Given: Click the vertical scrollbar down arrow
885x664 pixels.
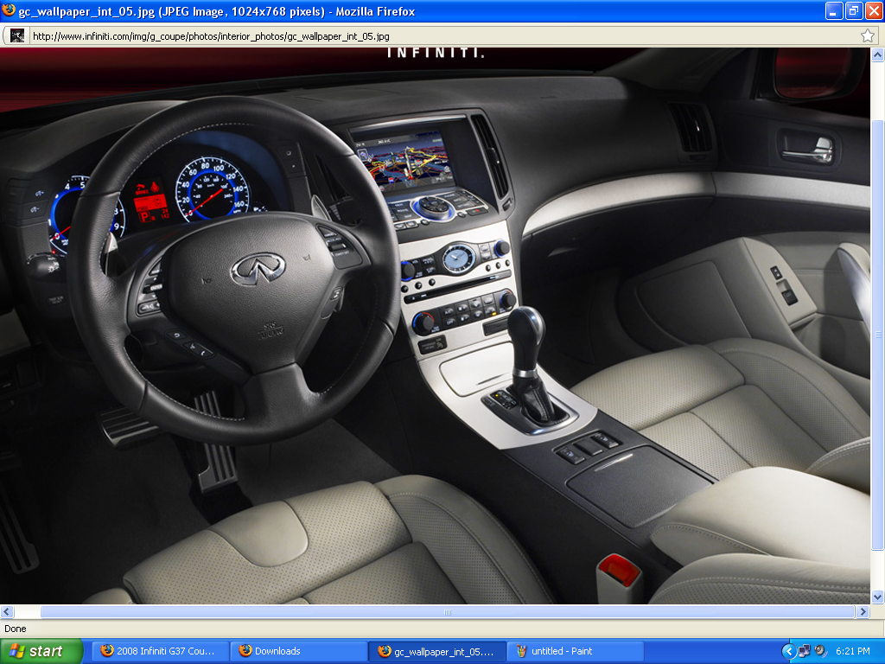Looking at the screenshot, I should (877, 597).
